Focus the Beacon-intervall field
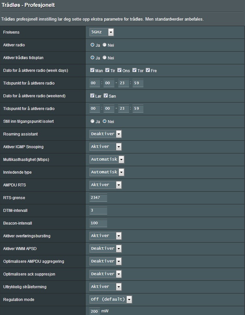This screenshot has width=245, height=315. tap(98, 223)
